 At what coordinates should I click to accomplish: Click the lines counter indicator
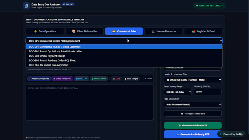(148, 79)
